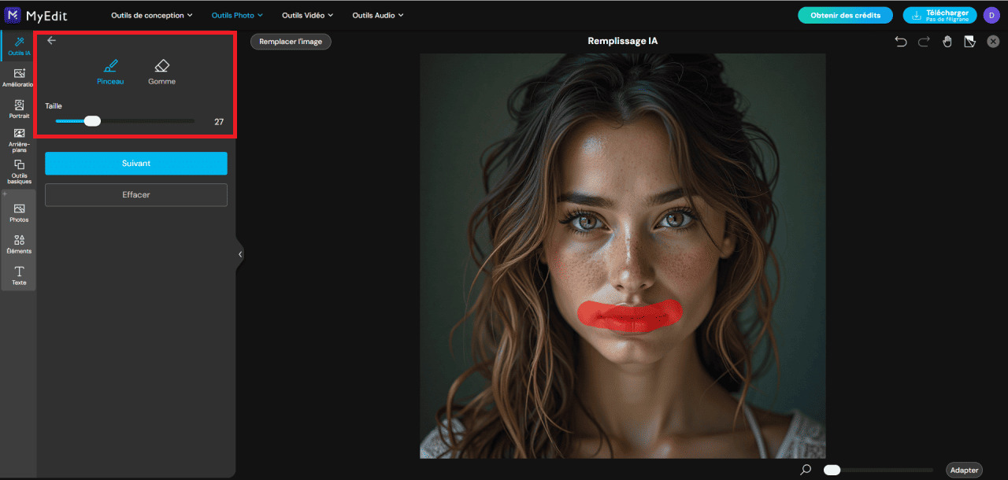The width and height of the screenshot is (1008, 480).
Task: Open the Outils Photo menu
Action: pos(236,14)
